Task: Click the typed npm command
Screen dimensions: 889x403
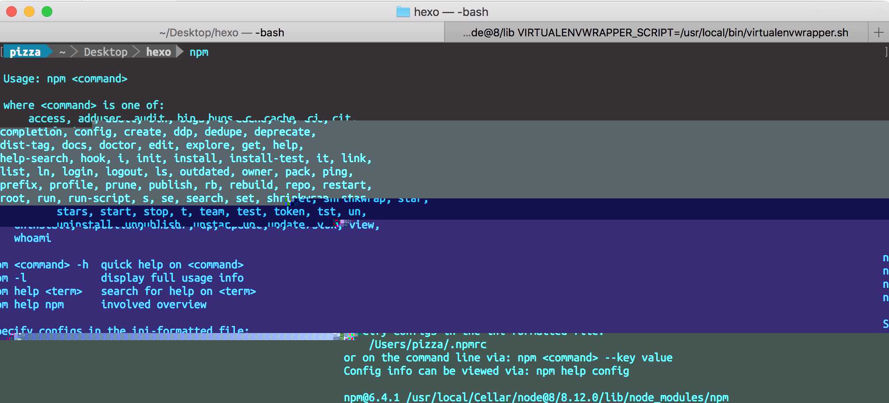Action: (199, 53)
